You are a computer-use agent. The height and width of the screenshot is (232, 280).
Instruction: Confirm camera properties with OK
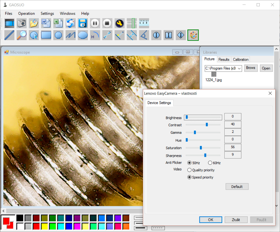211,220
